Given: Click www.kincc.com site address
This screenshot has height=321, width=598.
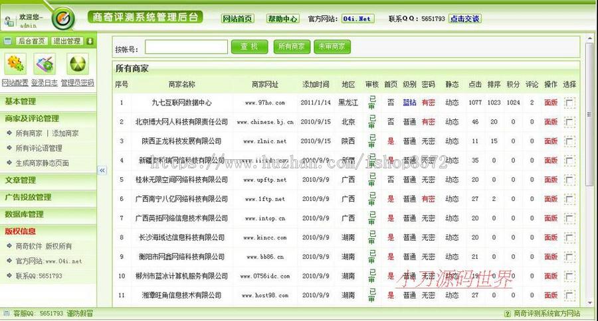Looking at the screenshot, I should tap(265, 237).
